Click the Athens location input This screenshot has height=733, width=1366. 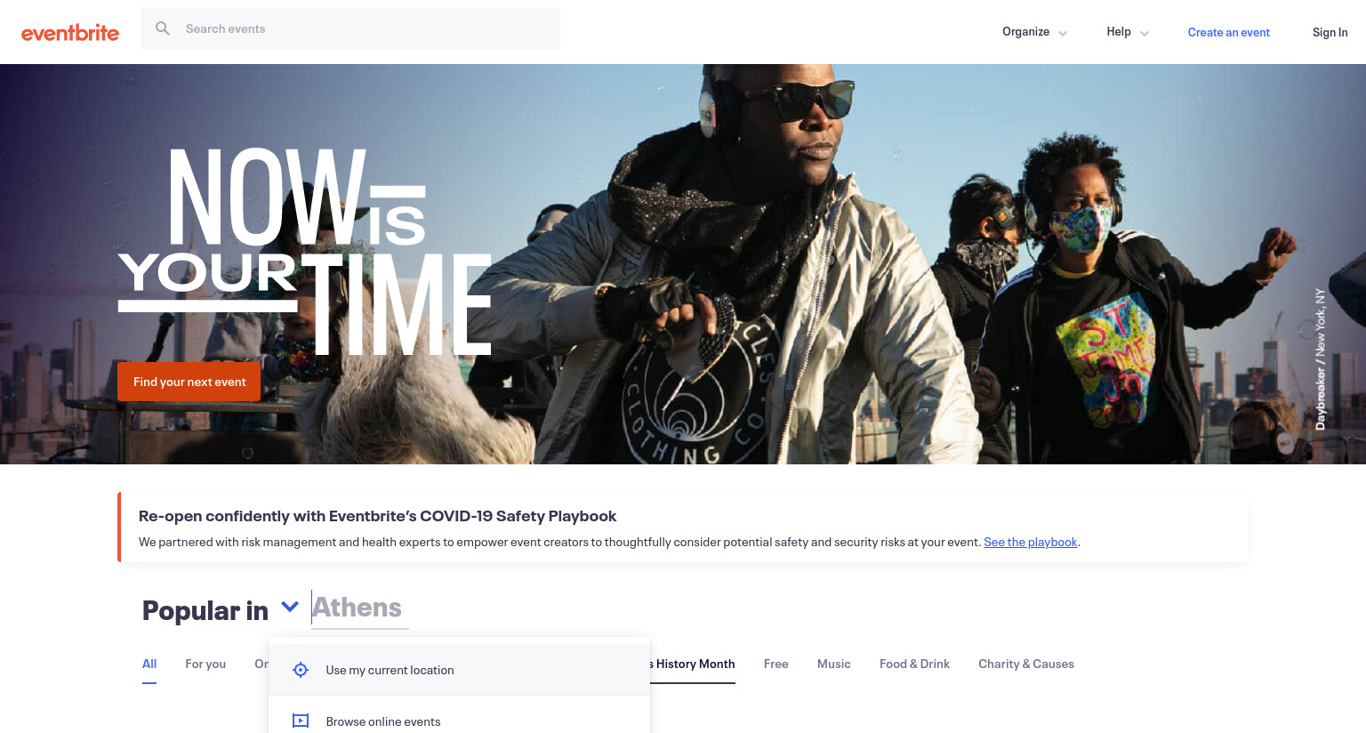(x=359, y=608)
